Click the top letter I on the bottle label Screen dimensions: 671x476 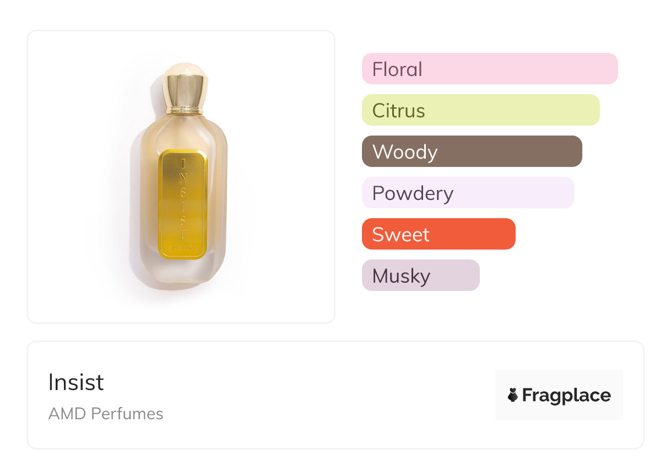pos(183,163)
